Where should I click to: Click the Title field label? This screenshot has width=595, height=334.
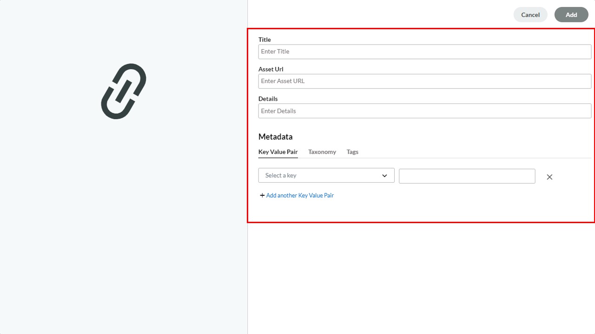click(264, 39)
